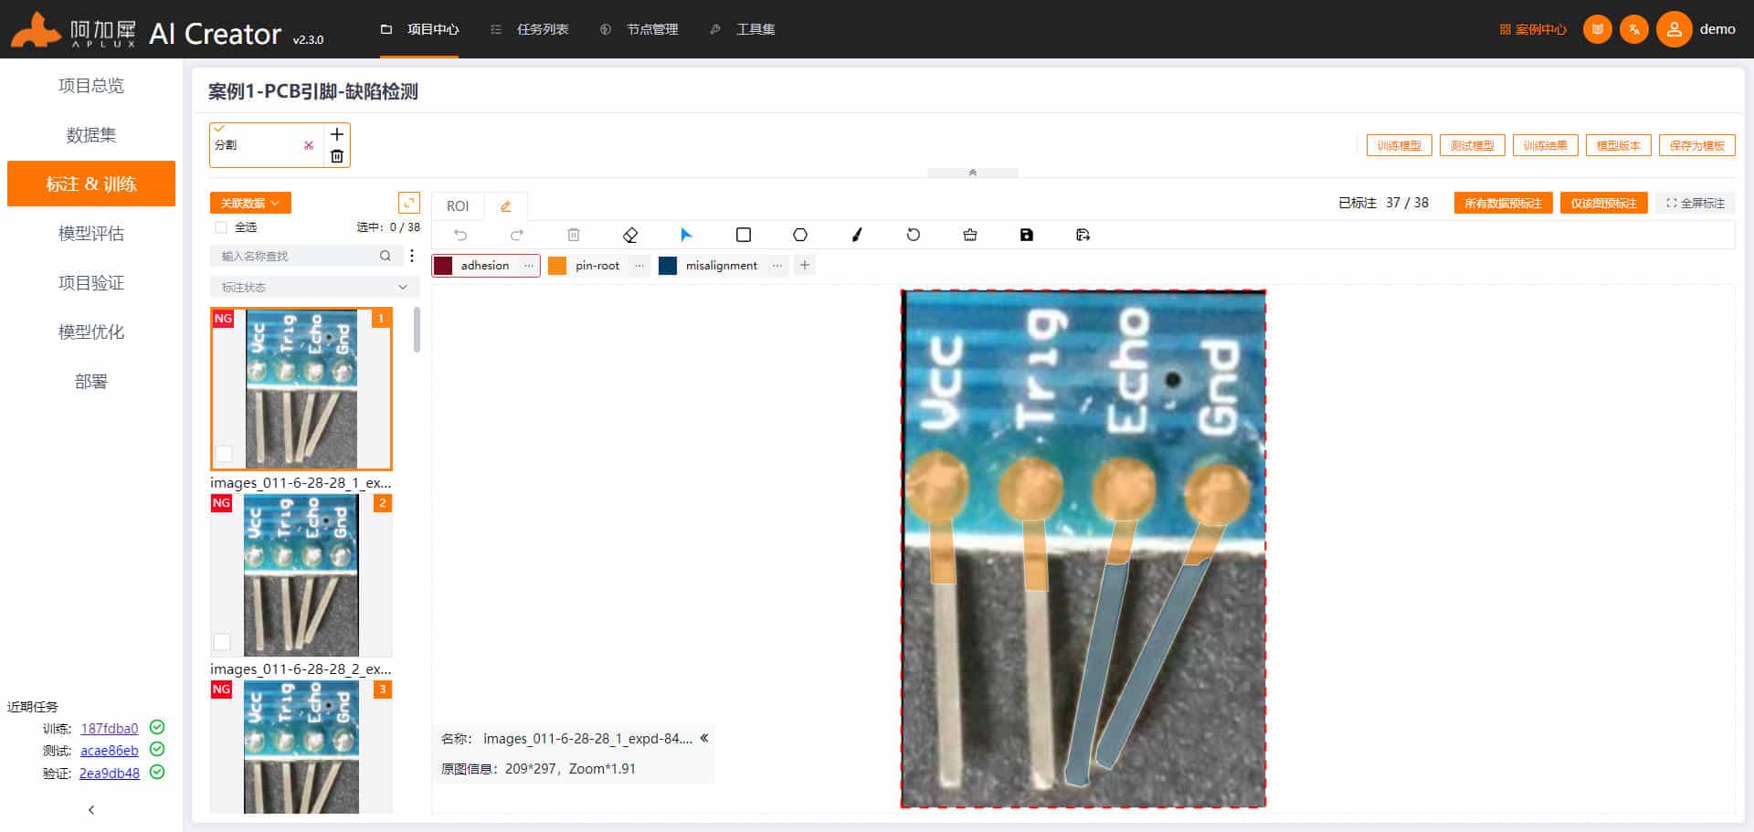Open the 工具集 menu
Screen dimensions: 1754x832
coord(743,29)
